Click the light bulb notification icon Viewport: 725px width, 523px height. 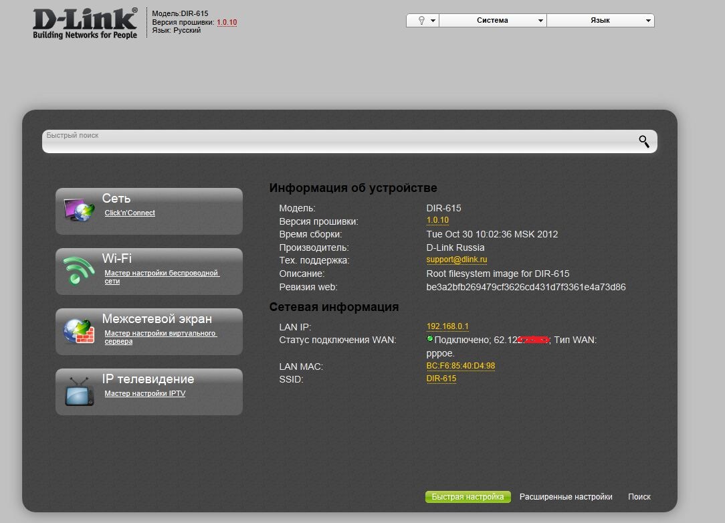coord(421,21)
